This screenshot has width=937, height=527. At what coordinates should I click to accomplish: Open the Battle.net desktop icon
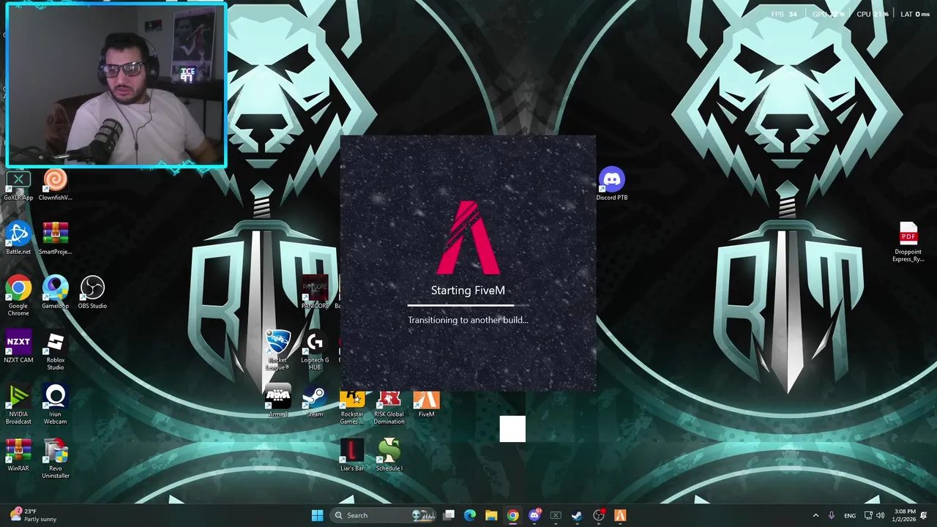click(18, 239)
